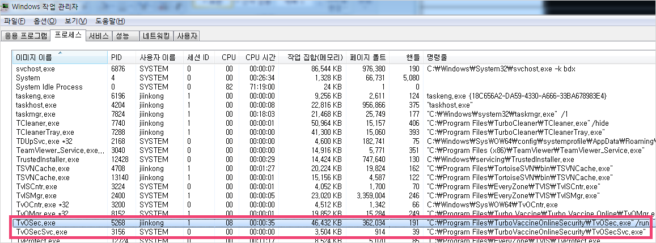
Task: Select the TeamViewer_Service.exe process
Action: (x=333, y=151)
